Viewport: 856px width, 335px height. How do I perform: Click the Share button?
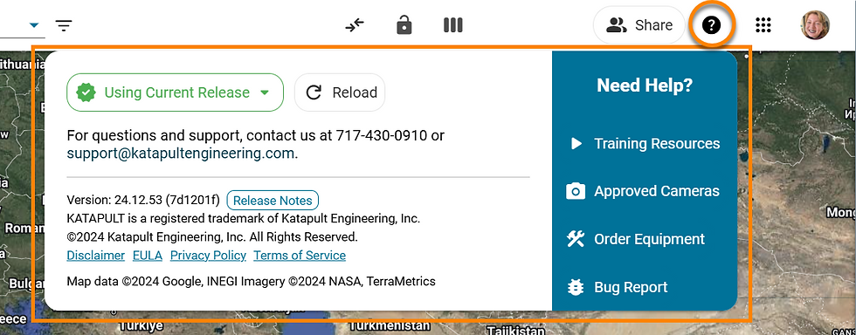tap(639, 25)
